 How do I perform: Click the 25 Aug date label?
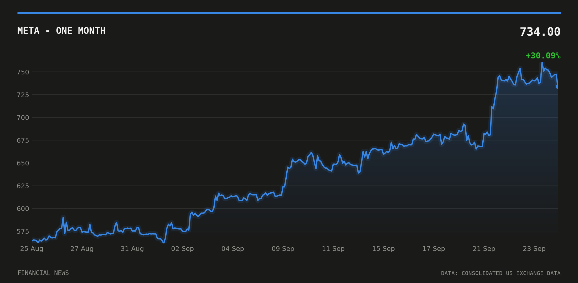point(32,249)
